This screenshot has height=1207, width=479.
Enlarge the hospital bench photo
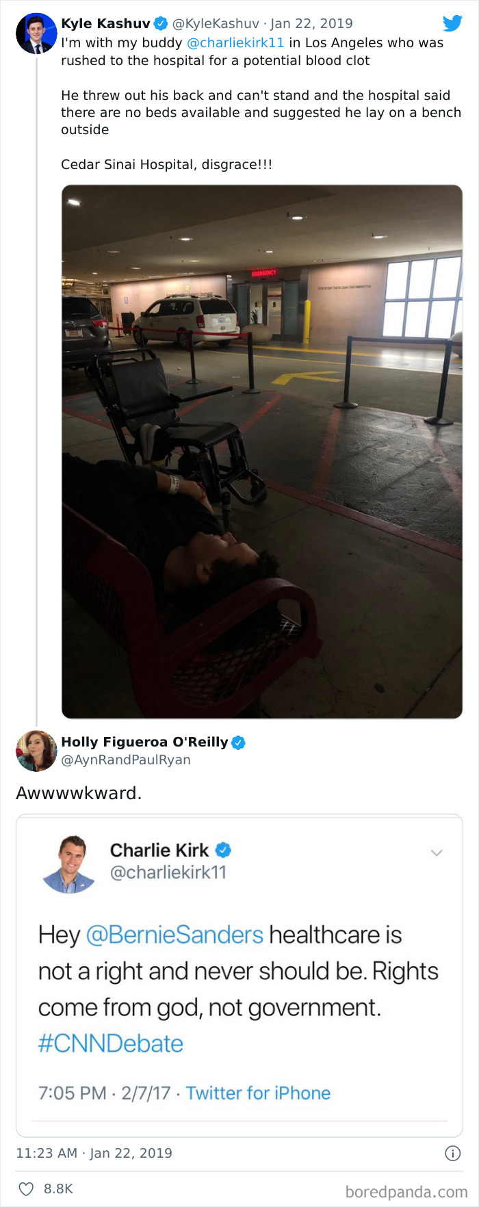pyautogui.click(x=262, y=452)
